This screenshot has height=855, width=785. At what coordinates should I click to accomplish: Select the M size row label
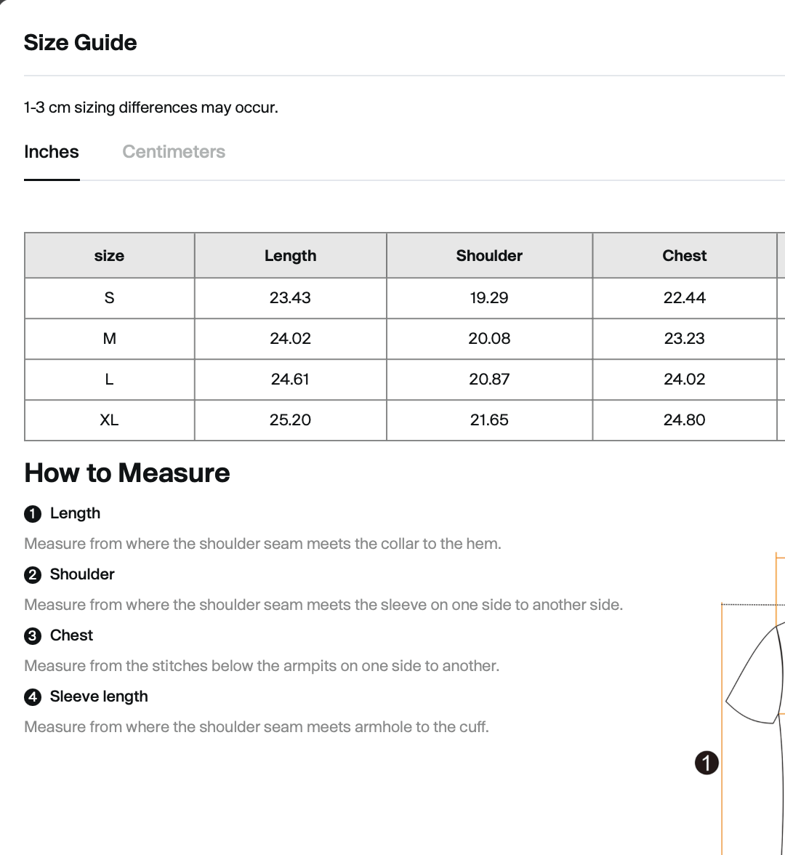point(109,339)
